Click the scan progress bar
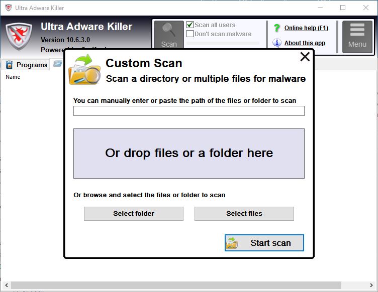This screenshot has width=378, height=292. pyautogui.click(x=223, y=43)
